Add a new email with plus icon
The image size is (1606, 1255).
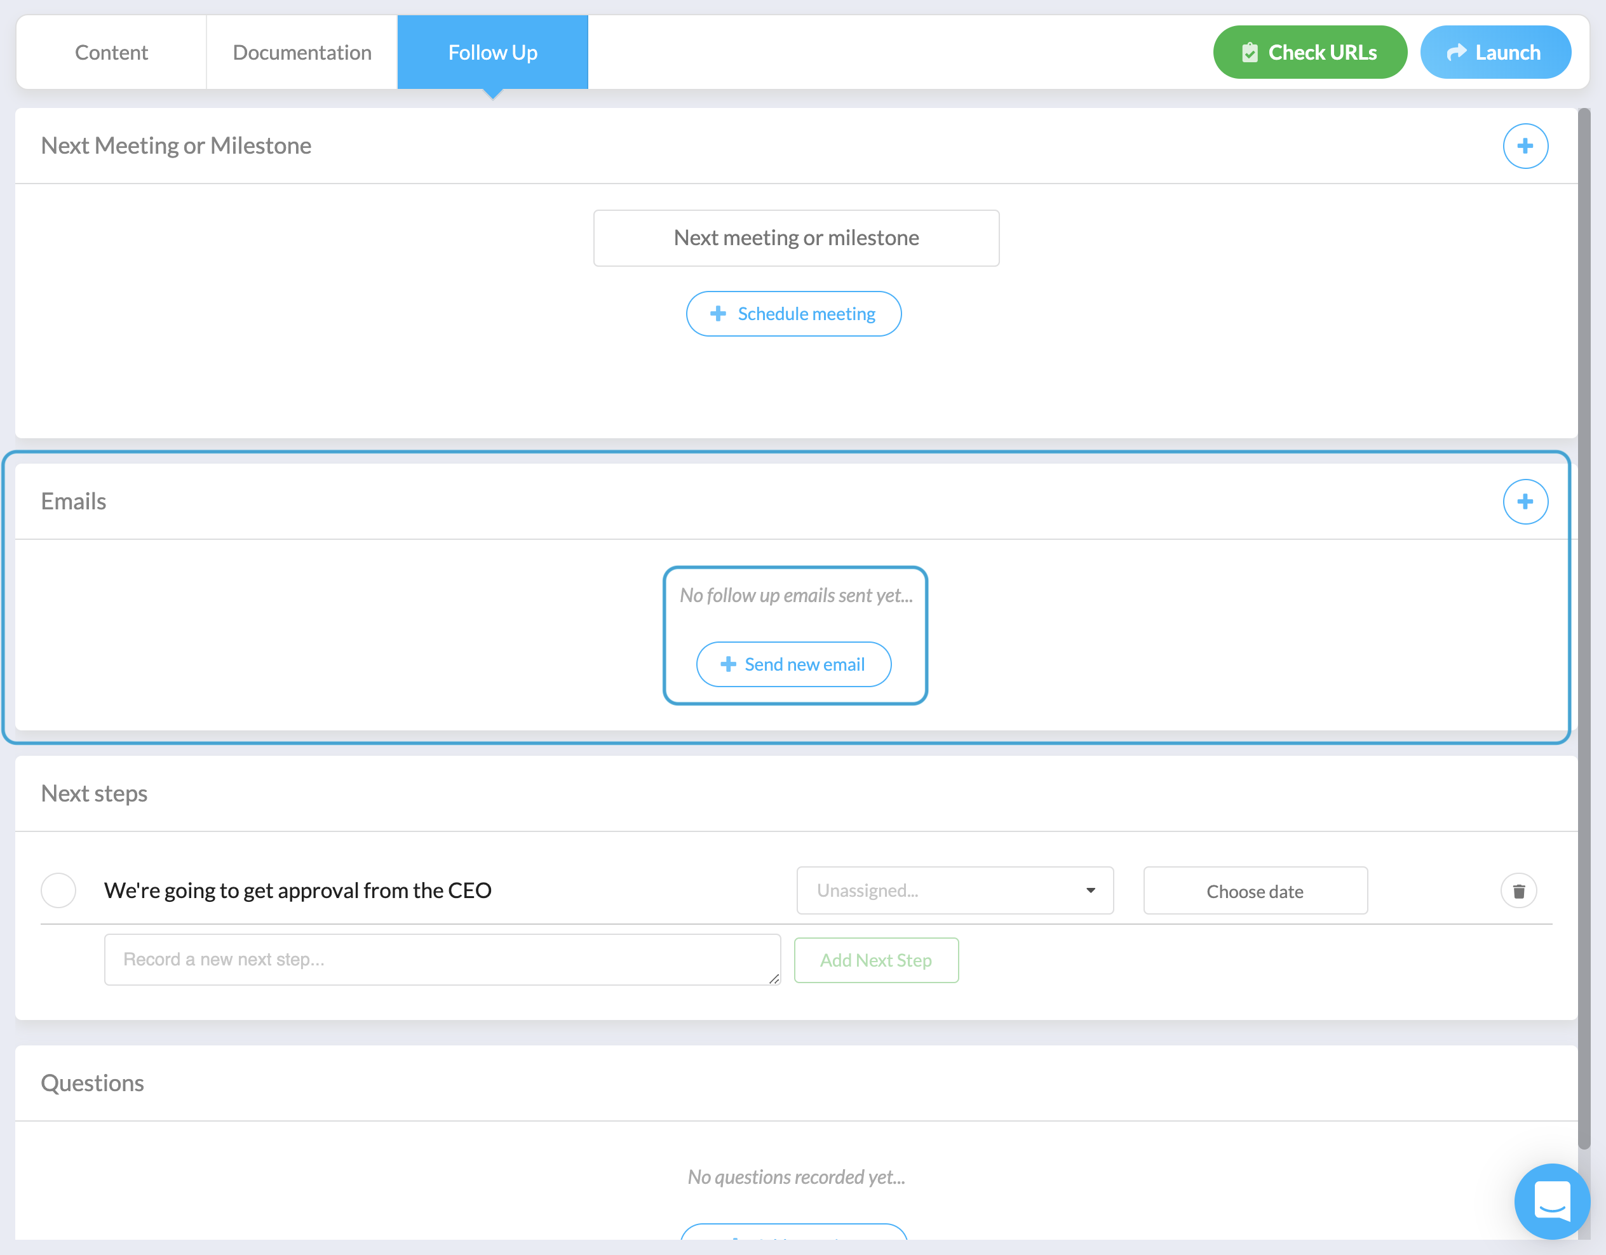(x=1525, y=501)
